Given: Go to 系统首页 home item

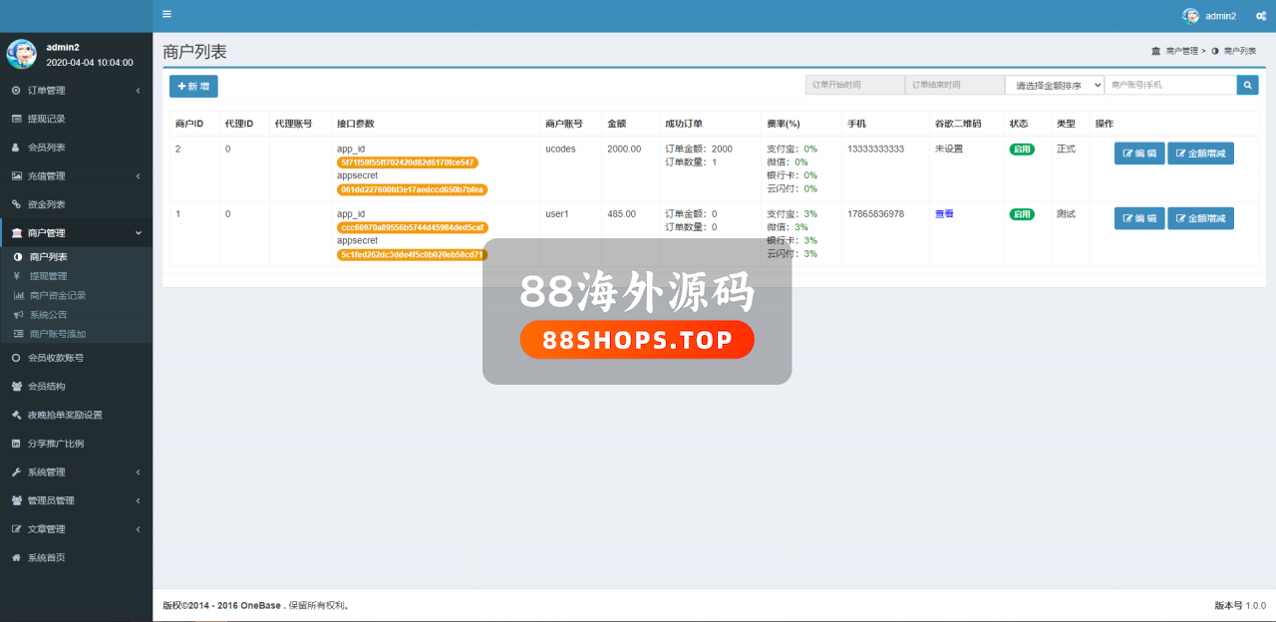Looking at the screenshot, I should (x=46, y=558).
